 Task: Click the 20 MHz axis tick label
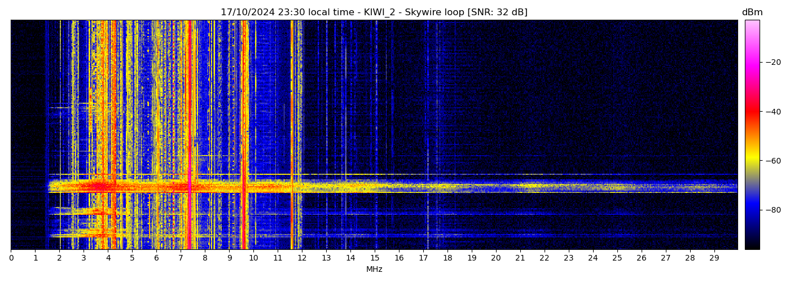pyautogui.click(x=496, y=258)
